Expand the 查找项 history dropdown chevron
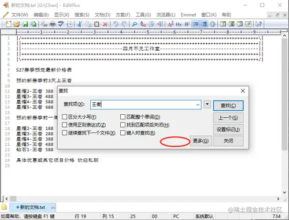289x220 pixels. click(198, 105)
